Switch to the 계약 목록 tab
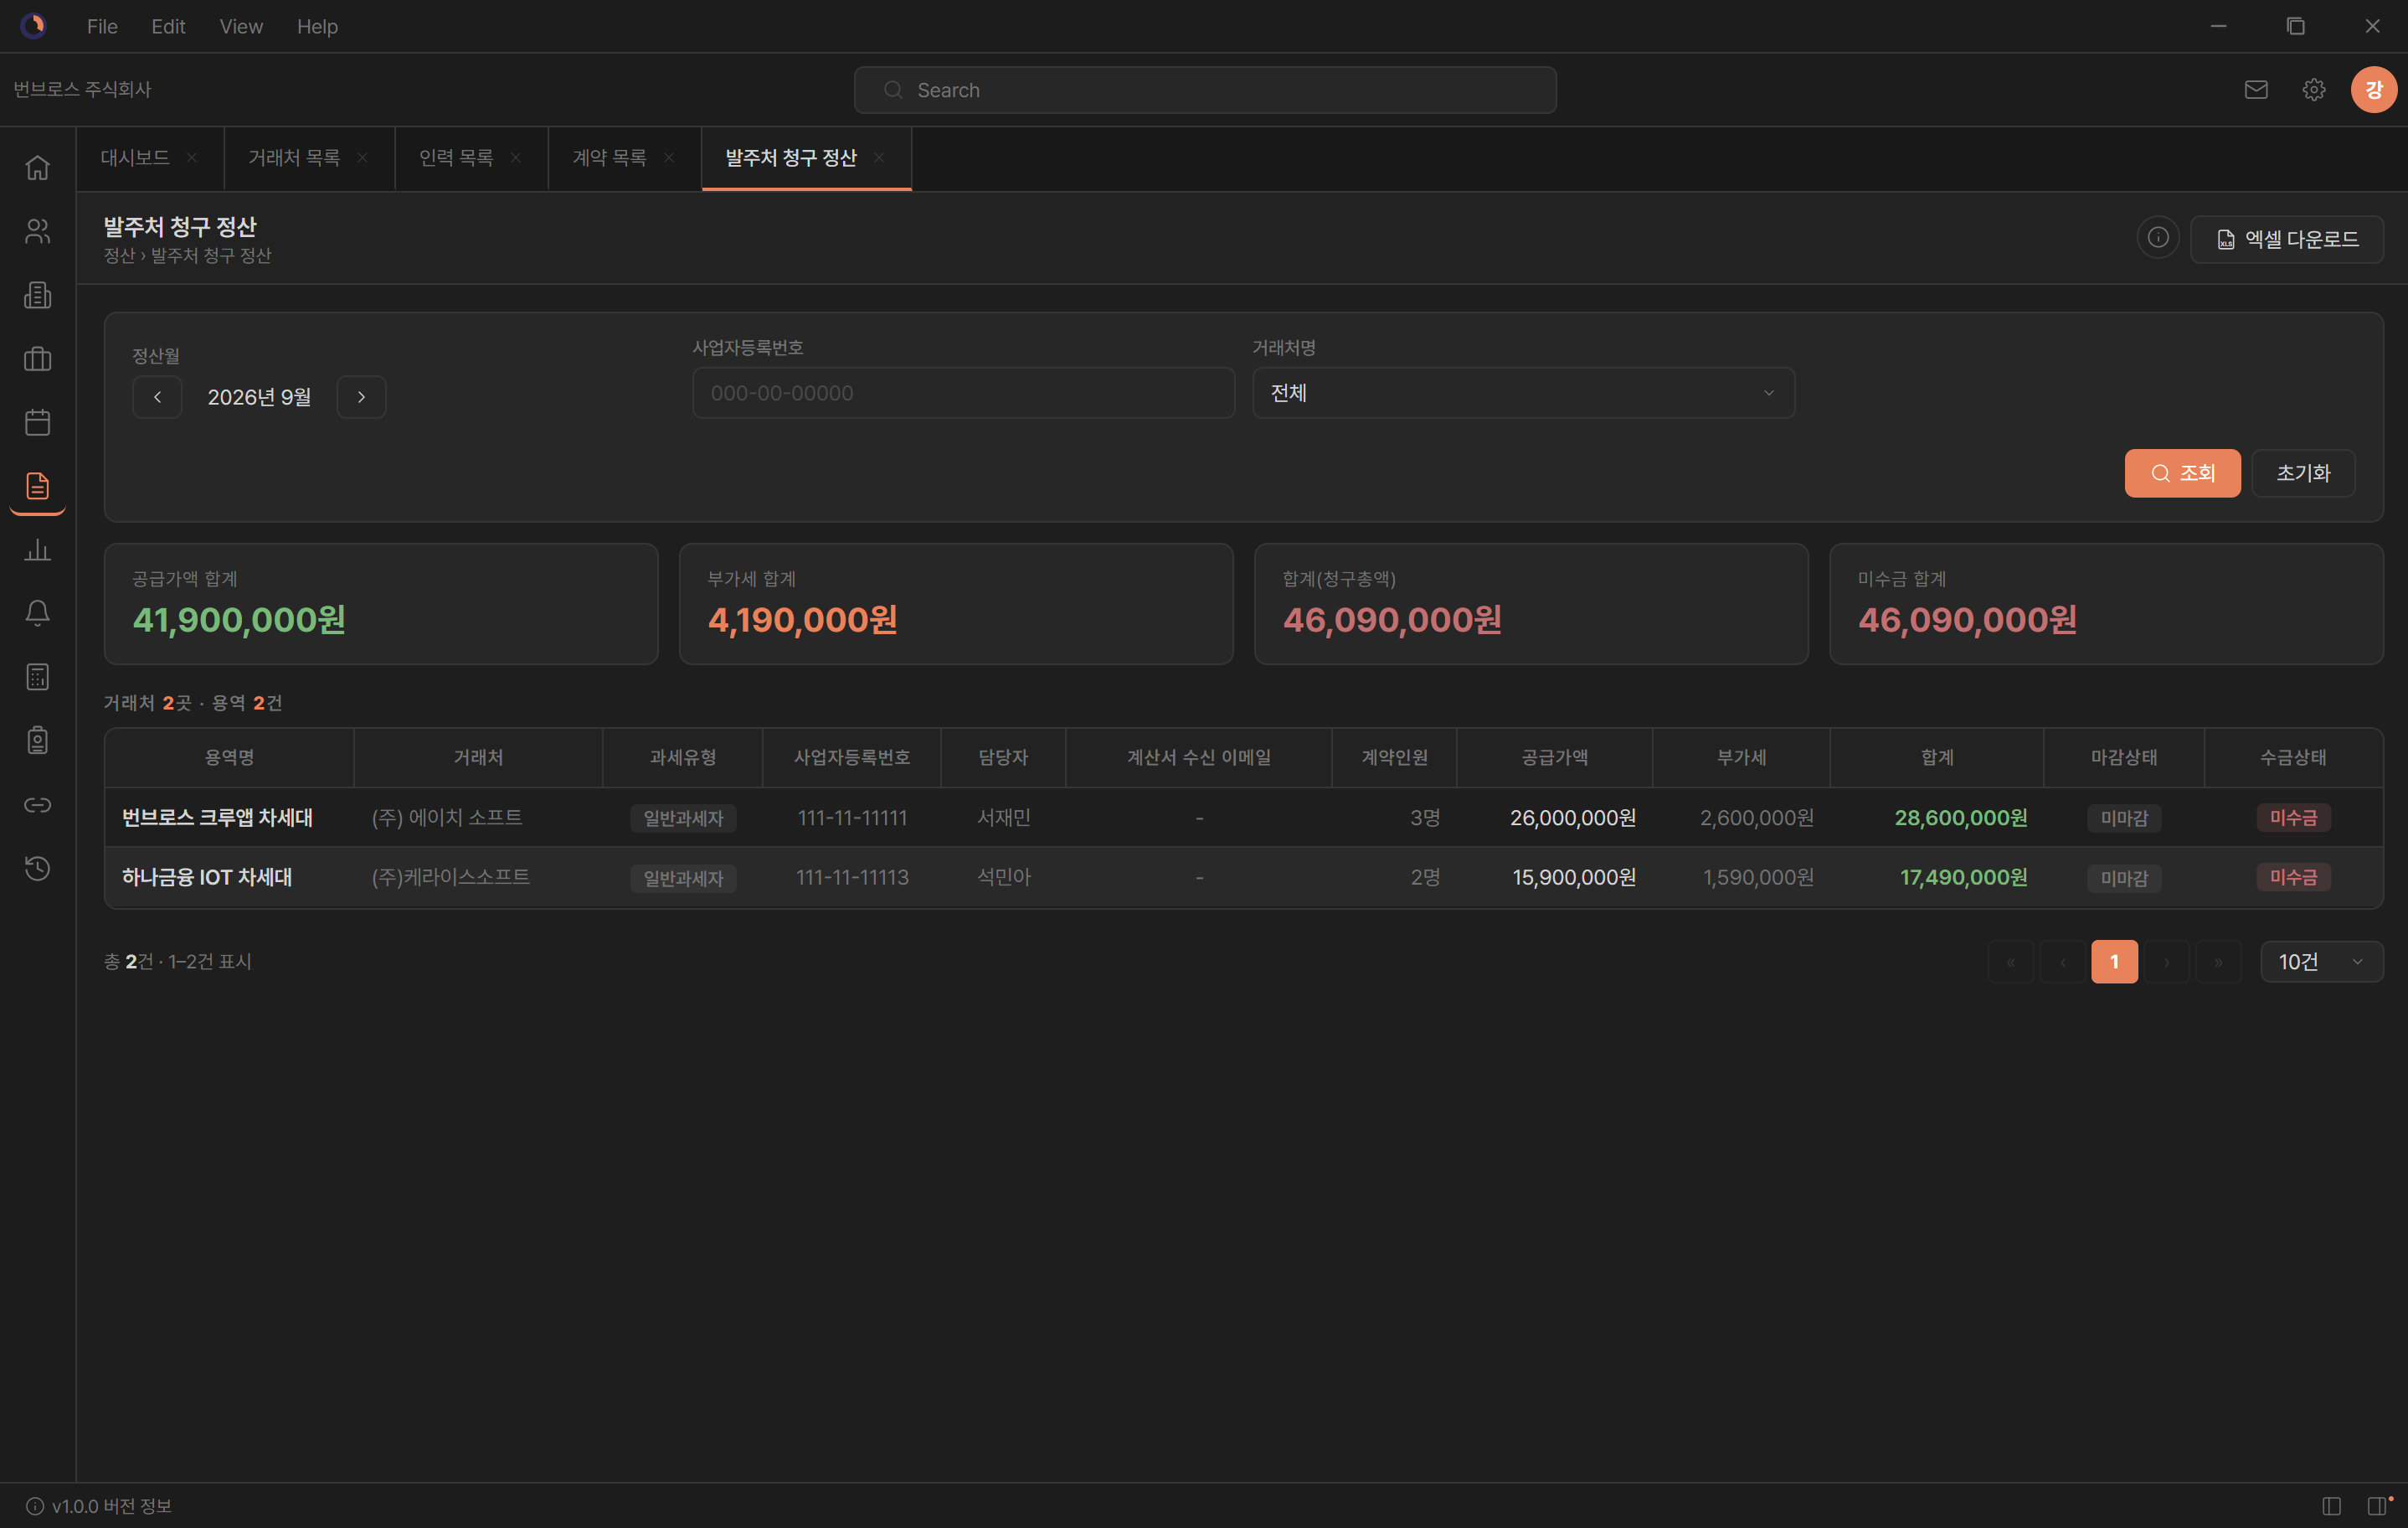Screen dimensions: 2408x1528 609,158
